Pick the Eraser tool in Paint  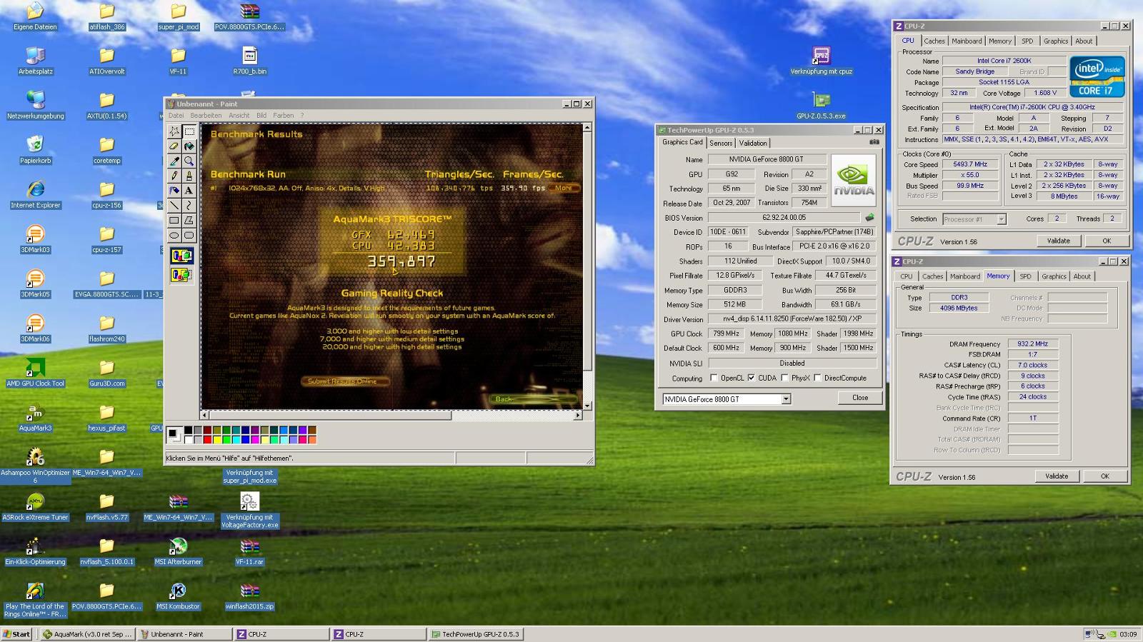click(174, 146)
